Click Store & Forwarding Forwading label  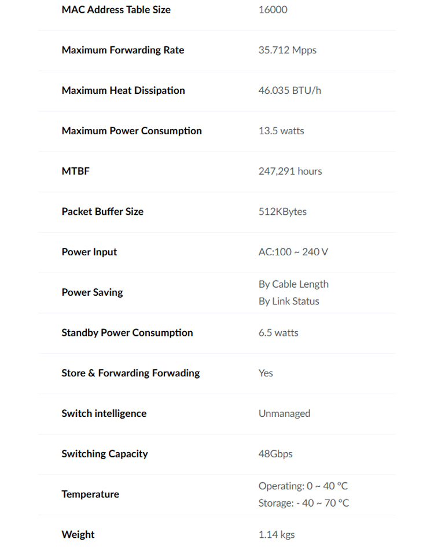130,373
